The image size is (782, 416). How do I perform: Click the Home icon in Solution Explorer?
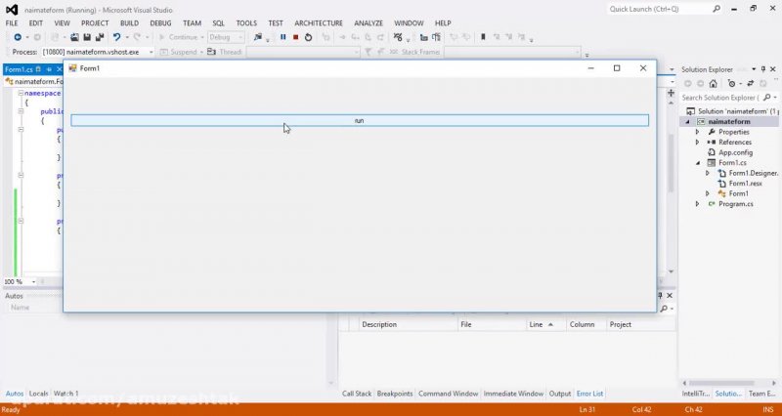pyautogui.click(x=716, y=84)
